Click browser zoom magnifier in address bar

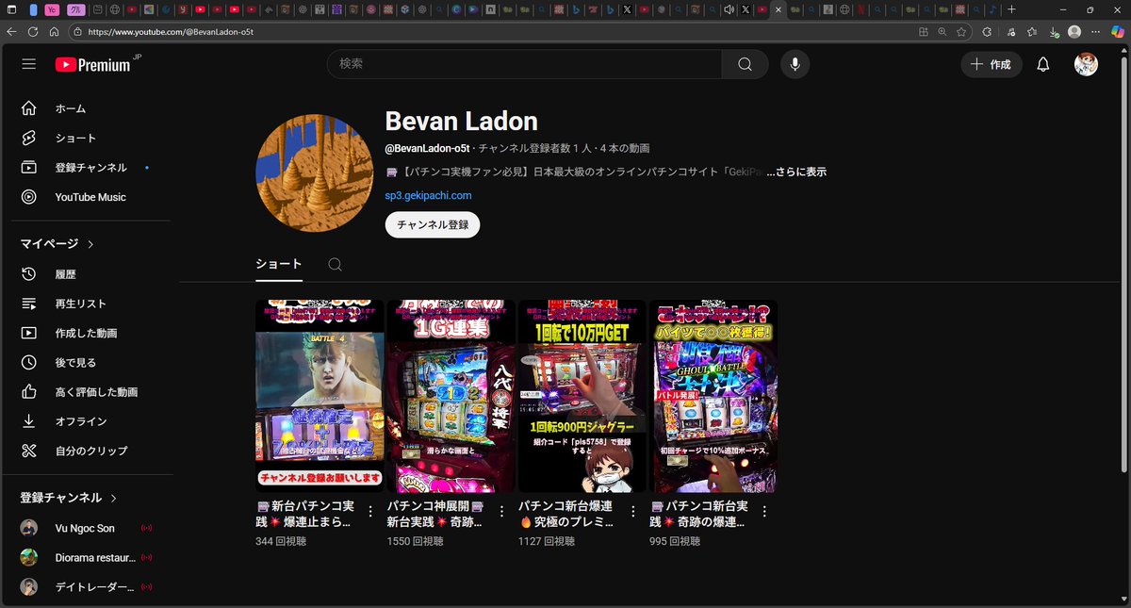pyautogui.click(x=942, y=31)
